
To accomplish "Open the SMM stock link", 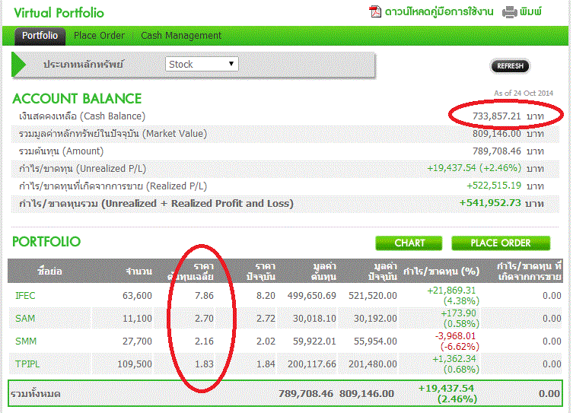I will (26, 342).
